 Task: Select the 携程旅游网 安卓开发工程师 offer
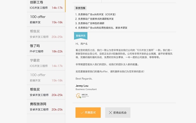pyautogui.click(x=46, y=107)
